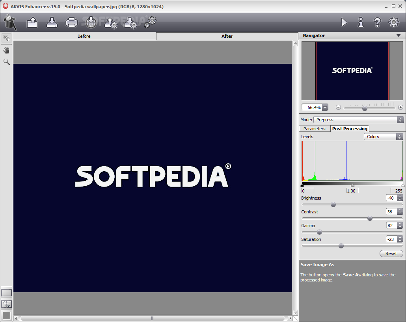Open the Levels Colors channel dropdown
Image resolution: width=406 pixels, height=322 pixels.
(383, 137)
